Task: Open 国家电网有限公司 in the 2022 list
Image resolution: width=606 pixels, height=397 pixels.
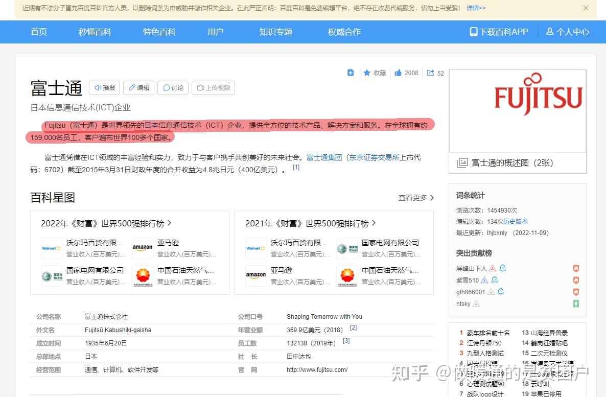Action: click(x=95, y=270)
